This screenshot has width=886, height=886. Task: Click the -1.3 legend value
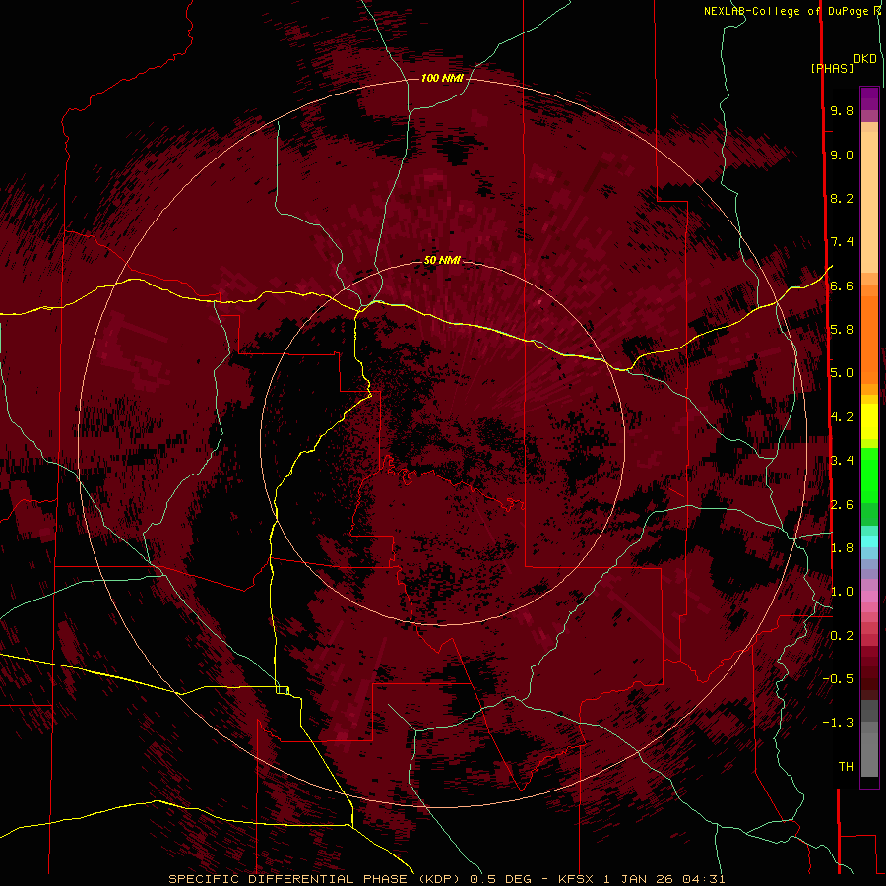[x=838, y=723]
